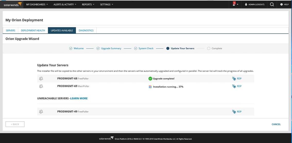
Task: Click server icon for PRODMGMT-49
Action: click(x=41, y=112)
